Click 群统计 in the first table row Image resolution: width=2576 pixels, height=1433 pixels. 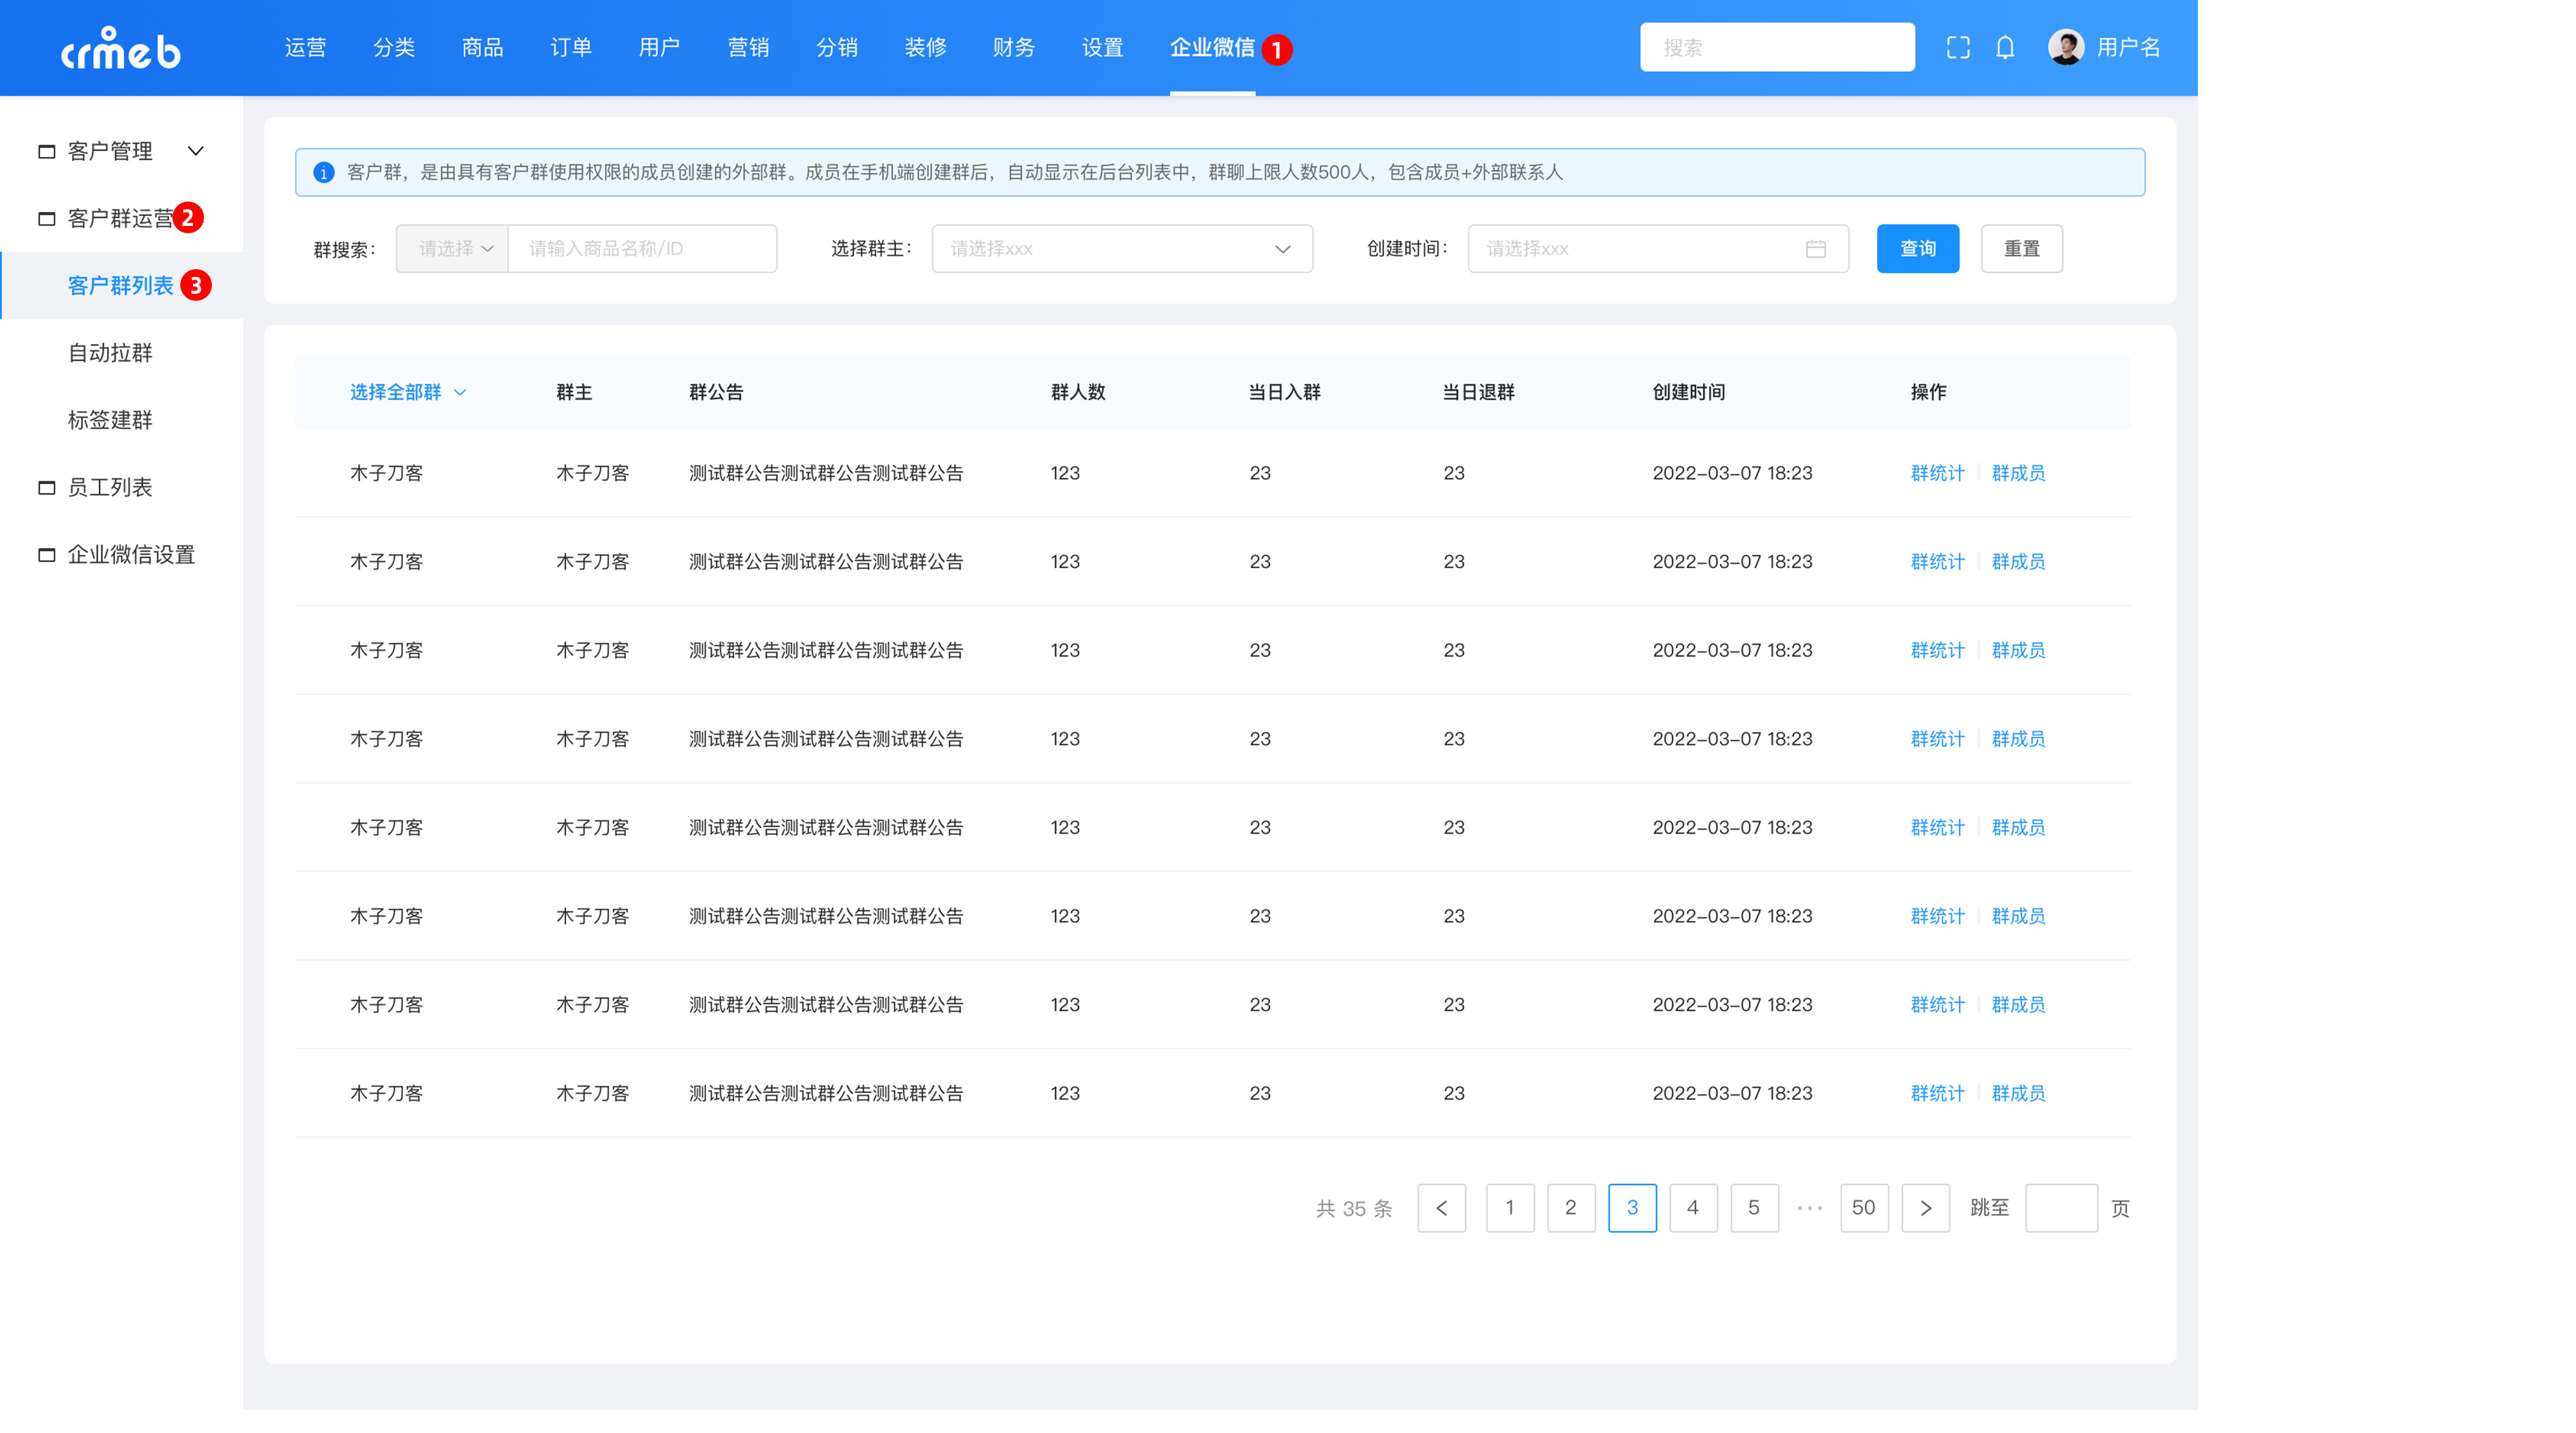coord(1937,473)
